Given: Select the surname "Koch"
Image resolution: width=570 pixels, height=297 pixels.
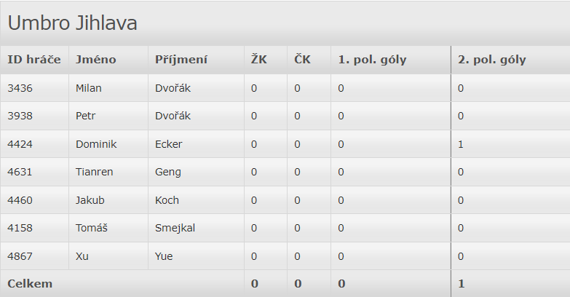Looking at the screenshot, I should [x=167, y=200].
